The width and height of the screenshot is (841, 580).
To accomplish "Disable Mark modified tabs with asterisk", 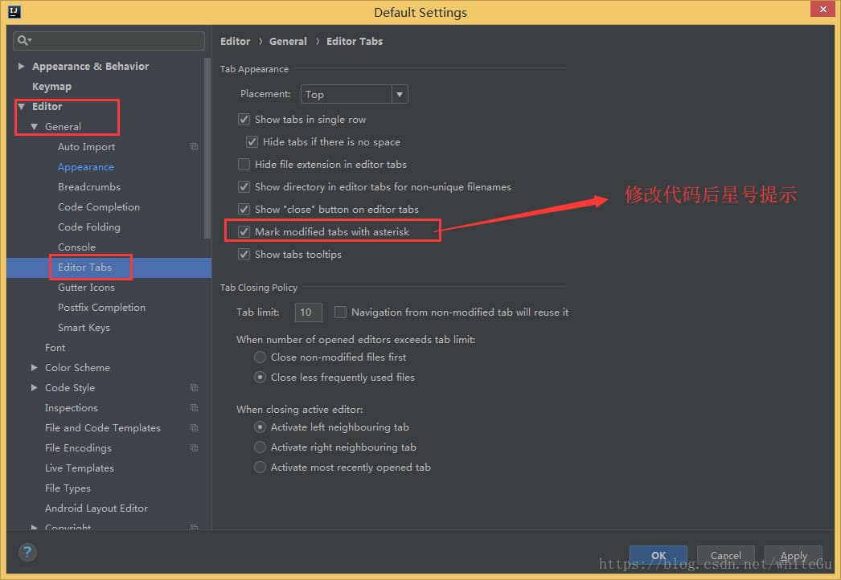I will 244,232.
